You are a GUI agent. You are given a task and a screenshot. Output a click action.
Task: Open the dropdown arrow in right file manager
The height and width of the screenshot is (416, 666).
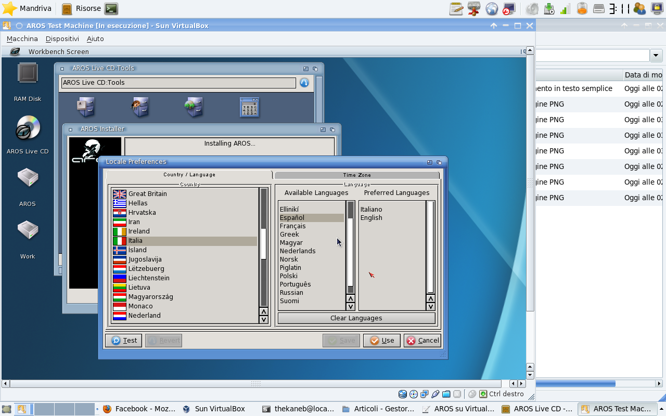coord(656,55)
